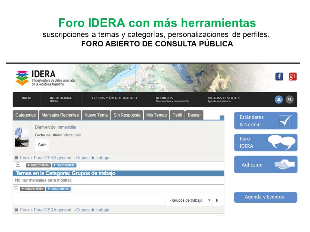The height and width of the screenshot is (232, 310).
Task: Click the 'No hay mensajes para mostrar.' text
Action: [x=44, y=180]
